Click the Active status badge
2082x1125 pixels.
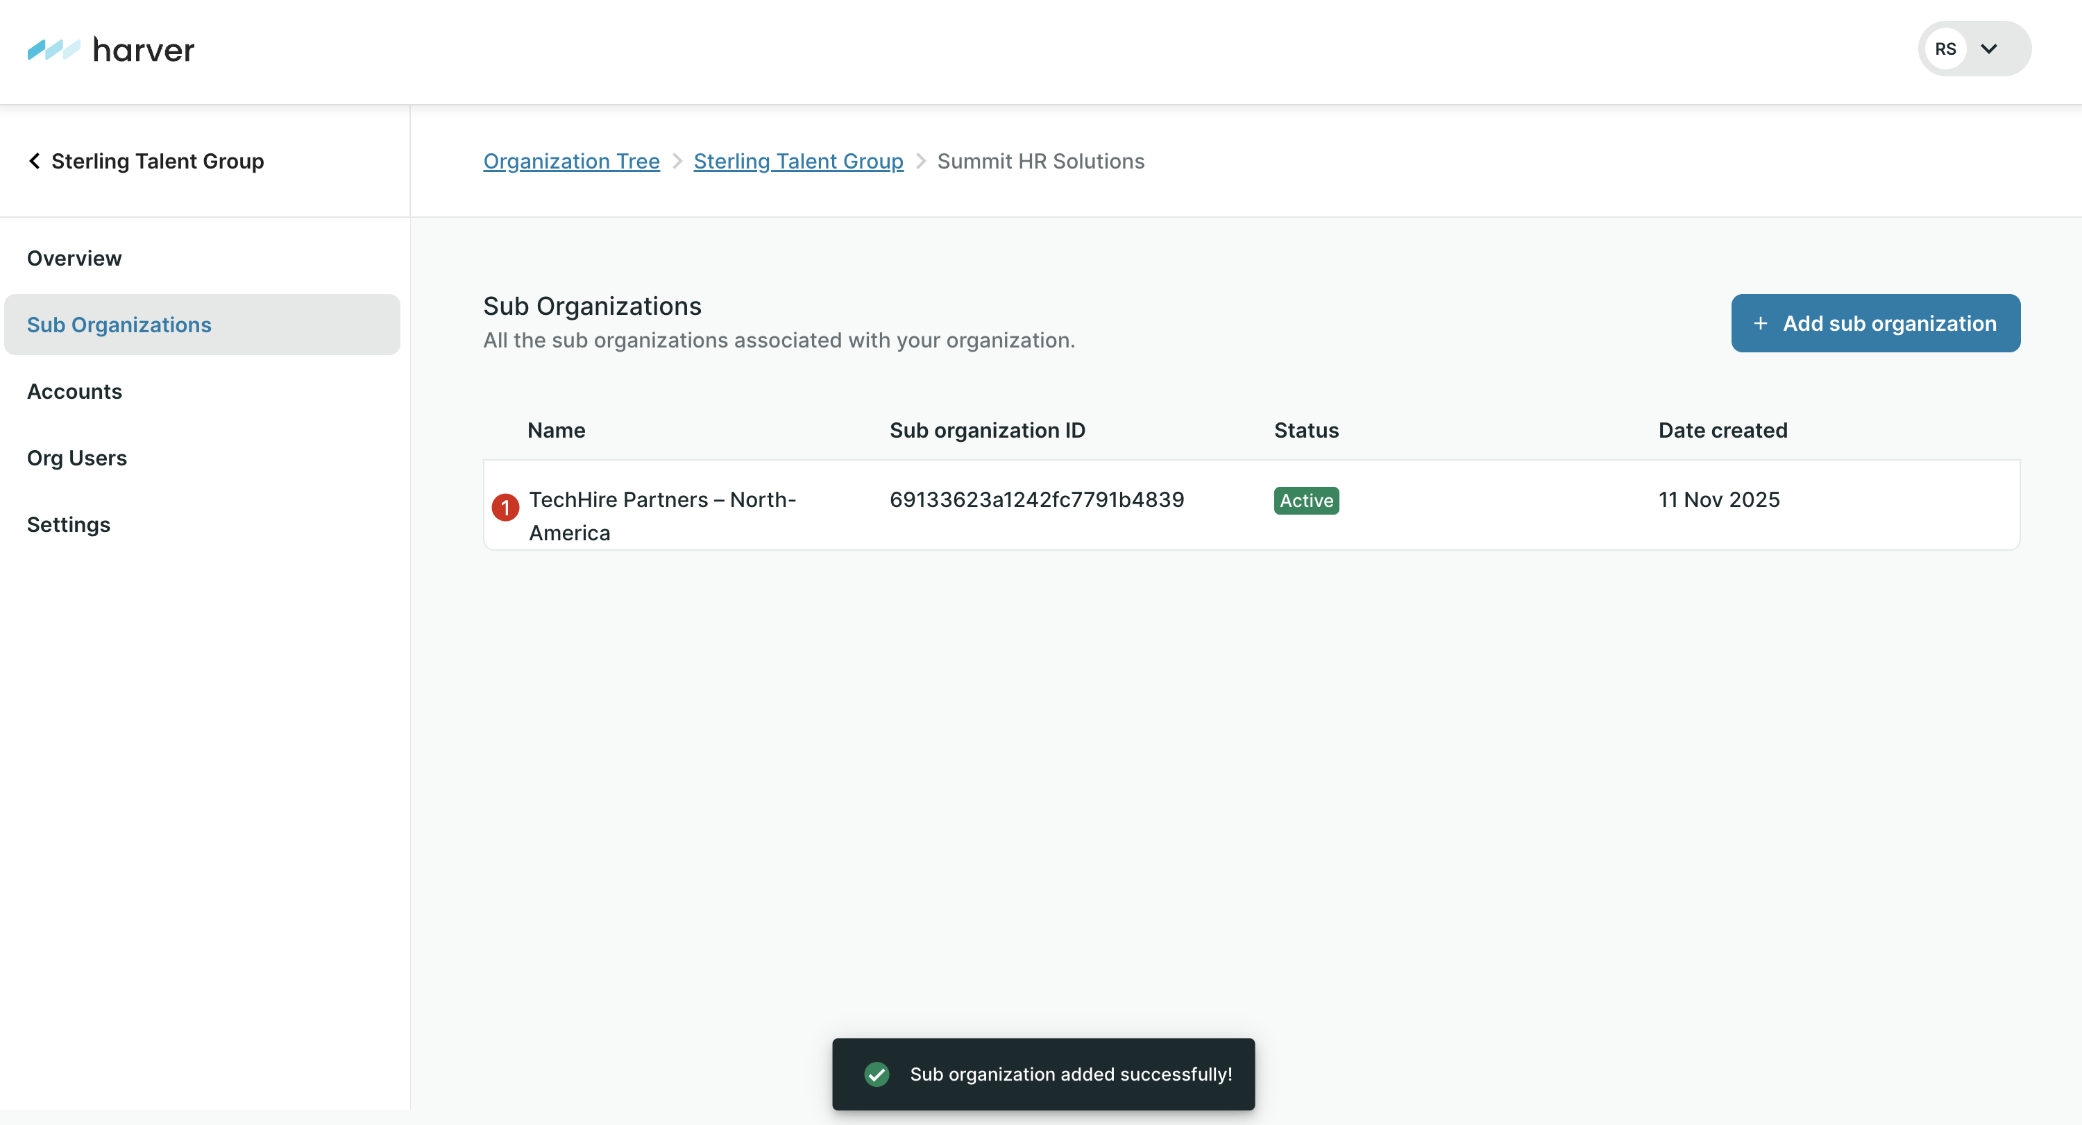[1305, 500]
